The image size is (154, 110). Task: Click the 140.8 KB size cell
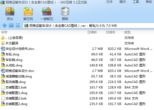[96, 65]
